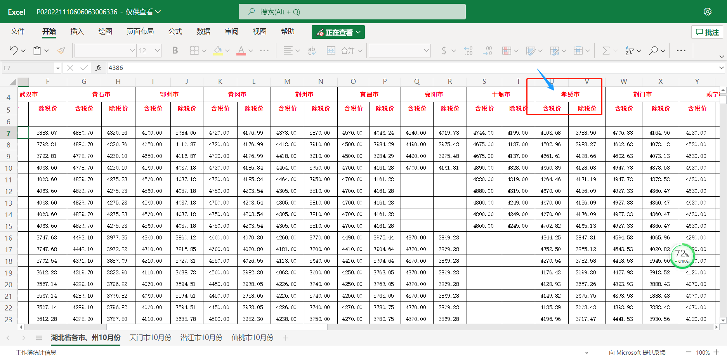Click the Undo icon
727x357 pixels.
click(14, 50)
